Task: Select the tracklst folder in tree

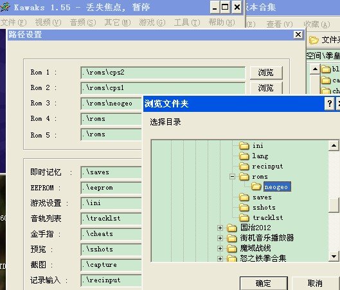Action: click(x=267, y=217)
